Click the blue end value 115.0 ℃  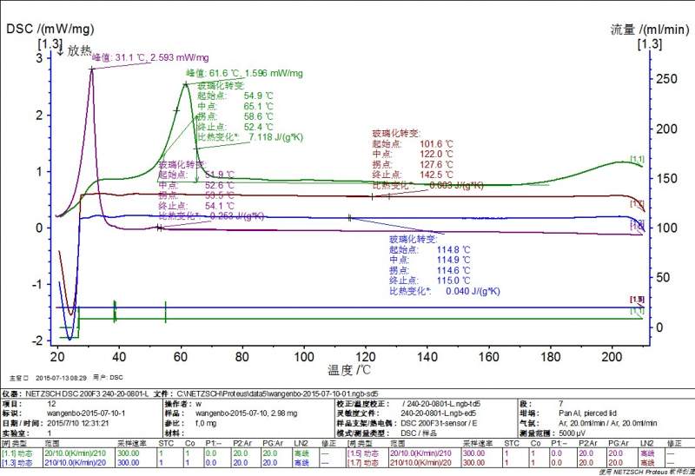[453, 281]
